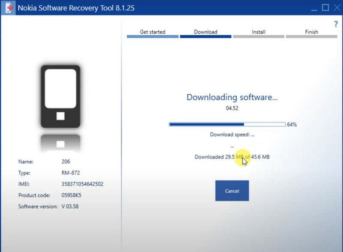Click the Nokia Software Recovery Tool app icon
Screen dimensions: 343x252
pos(8,8)
